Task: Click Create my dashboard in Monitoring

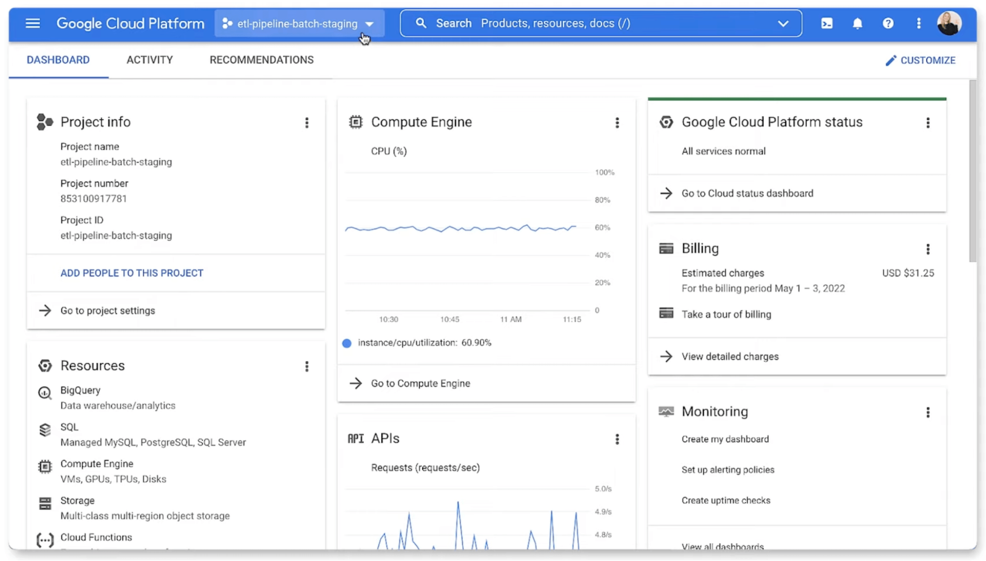Action: click(x=725, y=439)
